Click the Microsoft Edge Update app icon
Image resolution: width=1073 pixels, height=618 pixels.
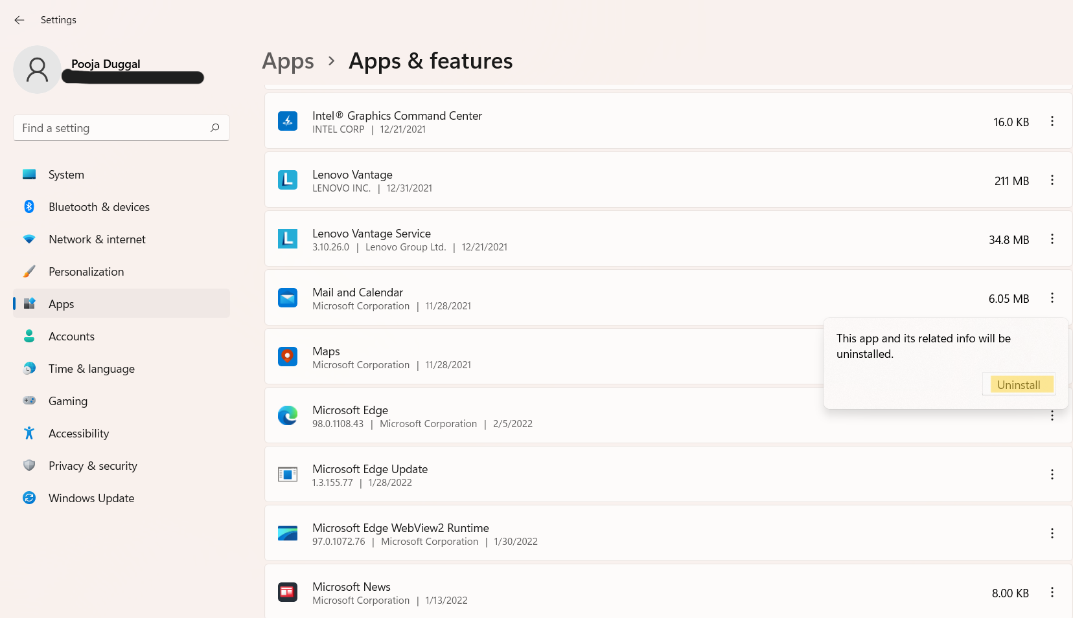coord(288,474)
